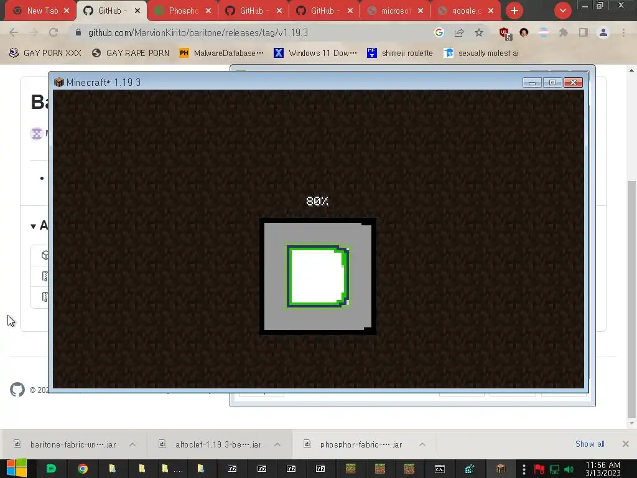The image size is (637, 478).
Task: Go back using the browser back arrow
Action: tap(14, 32)
